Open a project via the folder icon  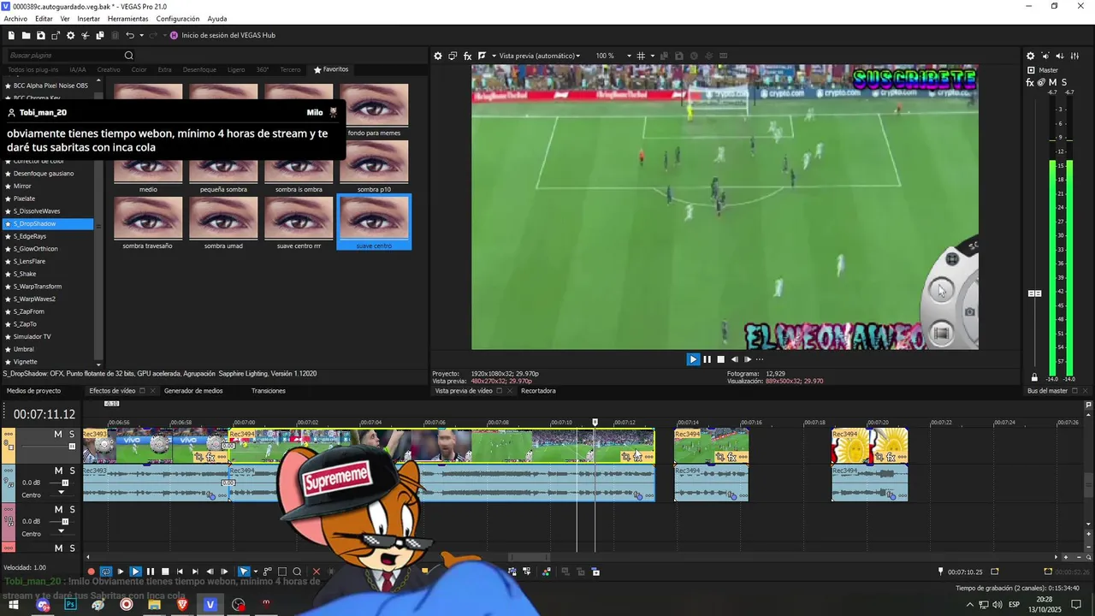coord(27,35)
